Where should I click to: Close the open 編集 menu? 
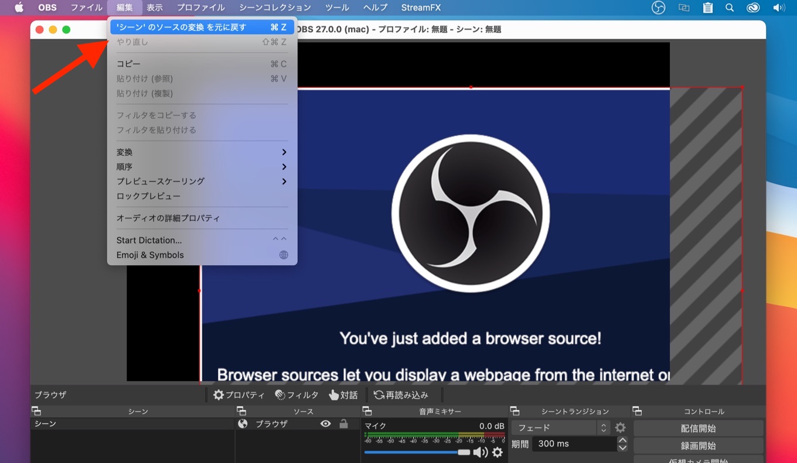tap(124, 8)
